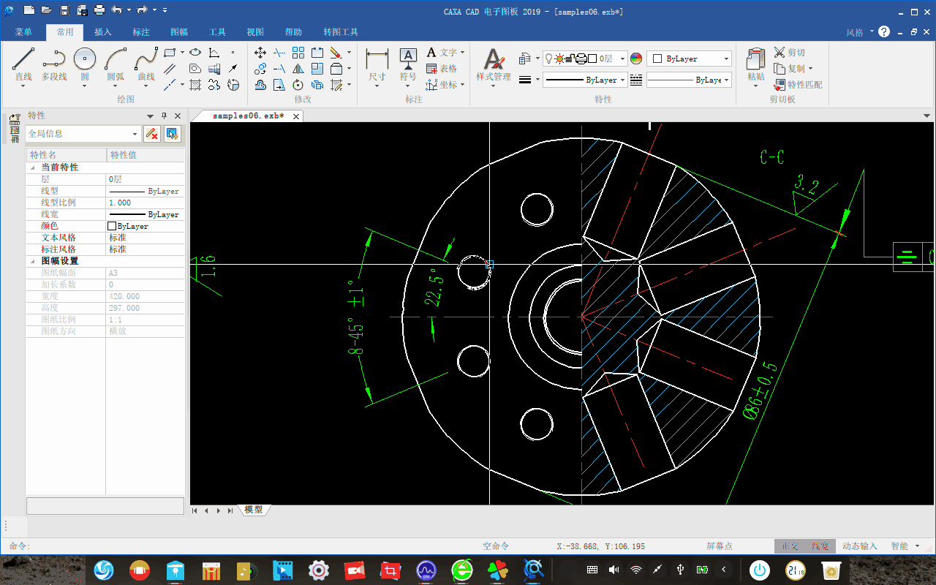Click the help question mark icon
Viewport: 936px width, 585px height.
click(x=884, y=31)
